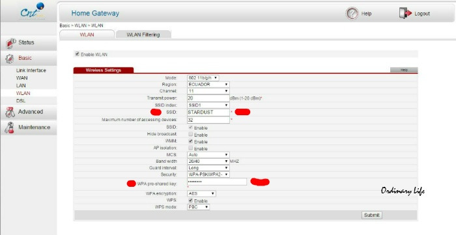The image size is (456, 235).
Task: Open the Channel 11 dropdown
Action: (x=208, y=91)
